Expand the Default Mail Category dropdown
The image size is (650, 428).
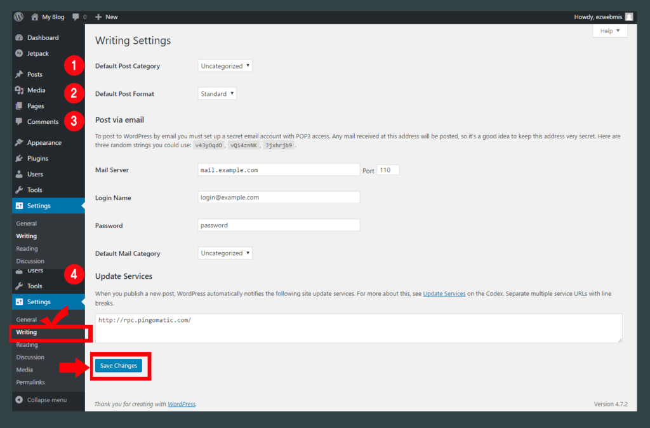(x=225, y=253)
